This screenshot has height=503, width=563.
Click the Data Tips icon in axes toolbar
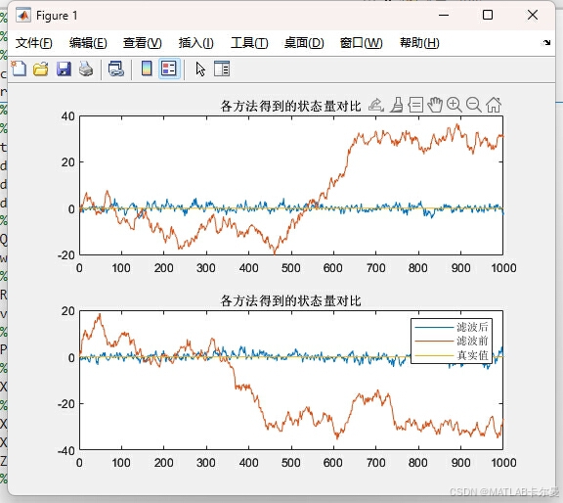pos(415,105)
